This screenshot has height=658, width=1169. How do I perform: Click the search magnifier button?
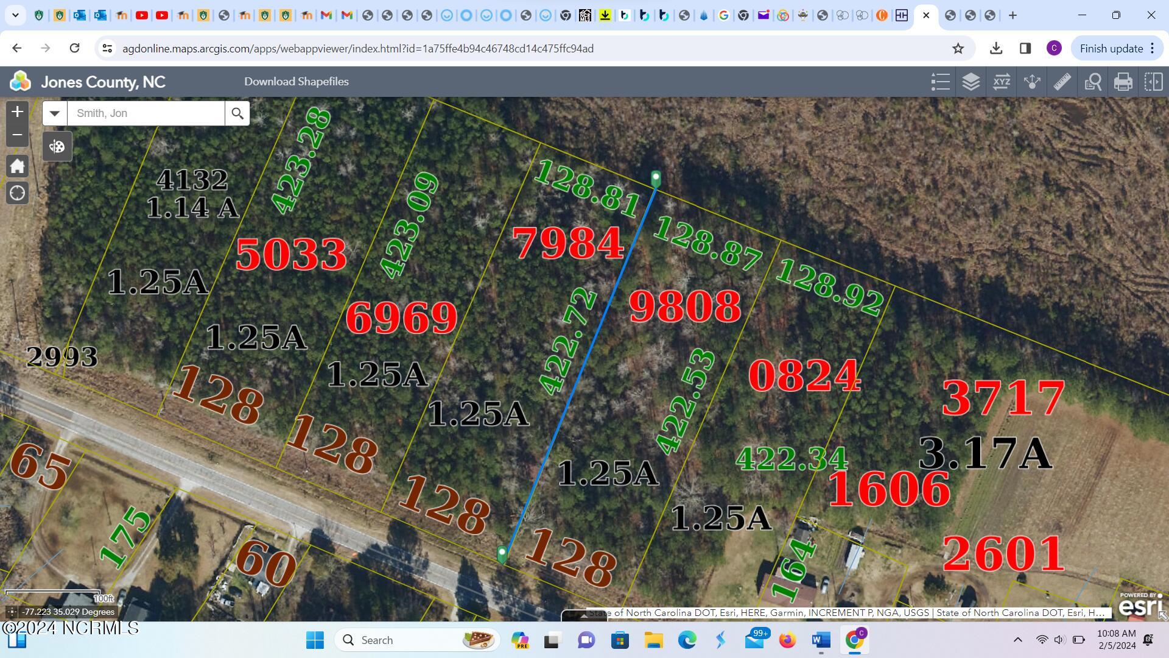(237, 113)
